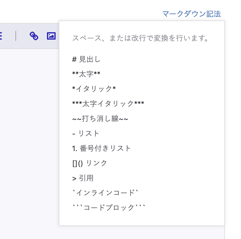This screenshot has height=239, width=241.
Task: Open the マークダウン記法 help link
Action: click(191, 14)
